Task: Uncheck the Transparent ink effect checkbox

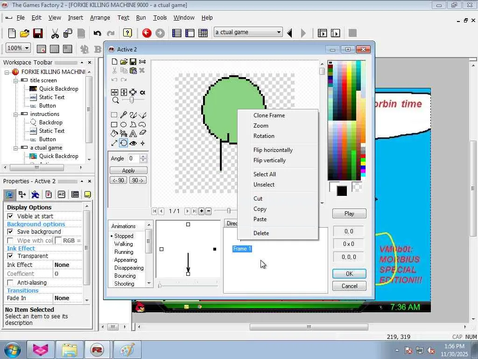Action: click(x=10, y=256)
